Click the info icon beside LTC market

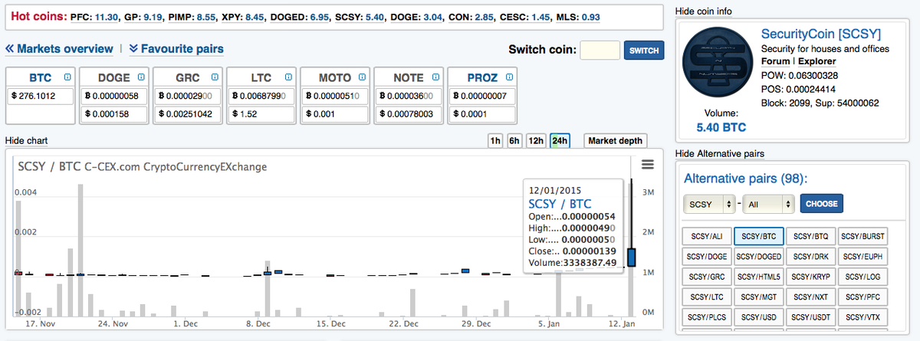[287, 77]
